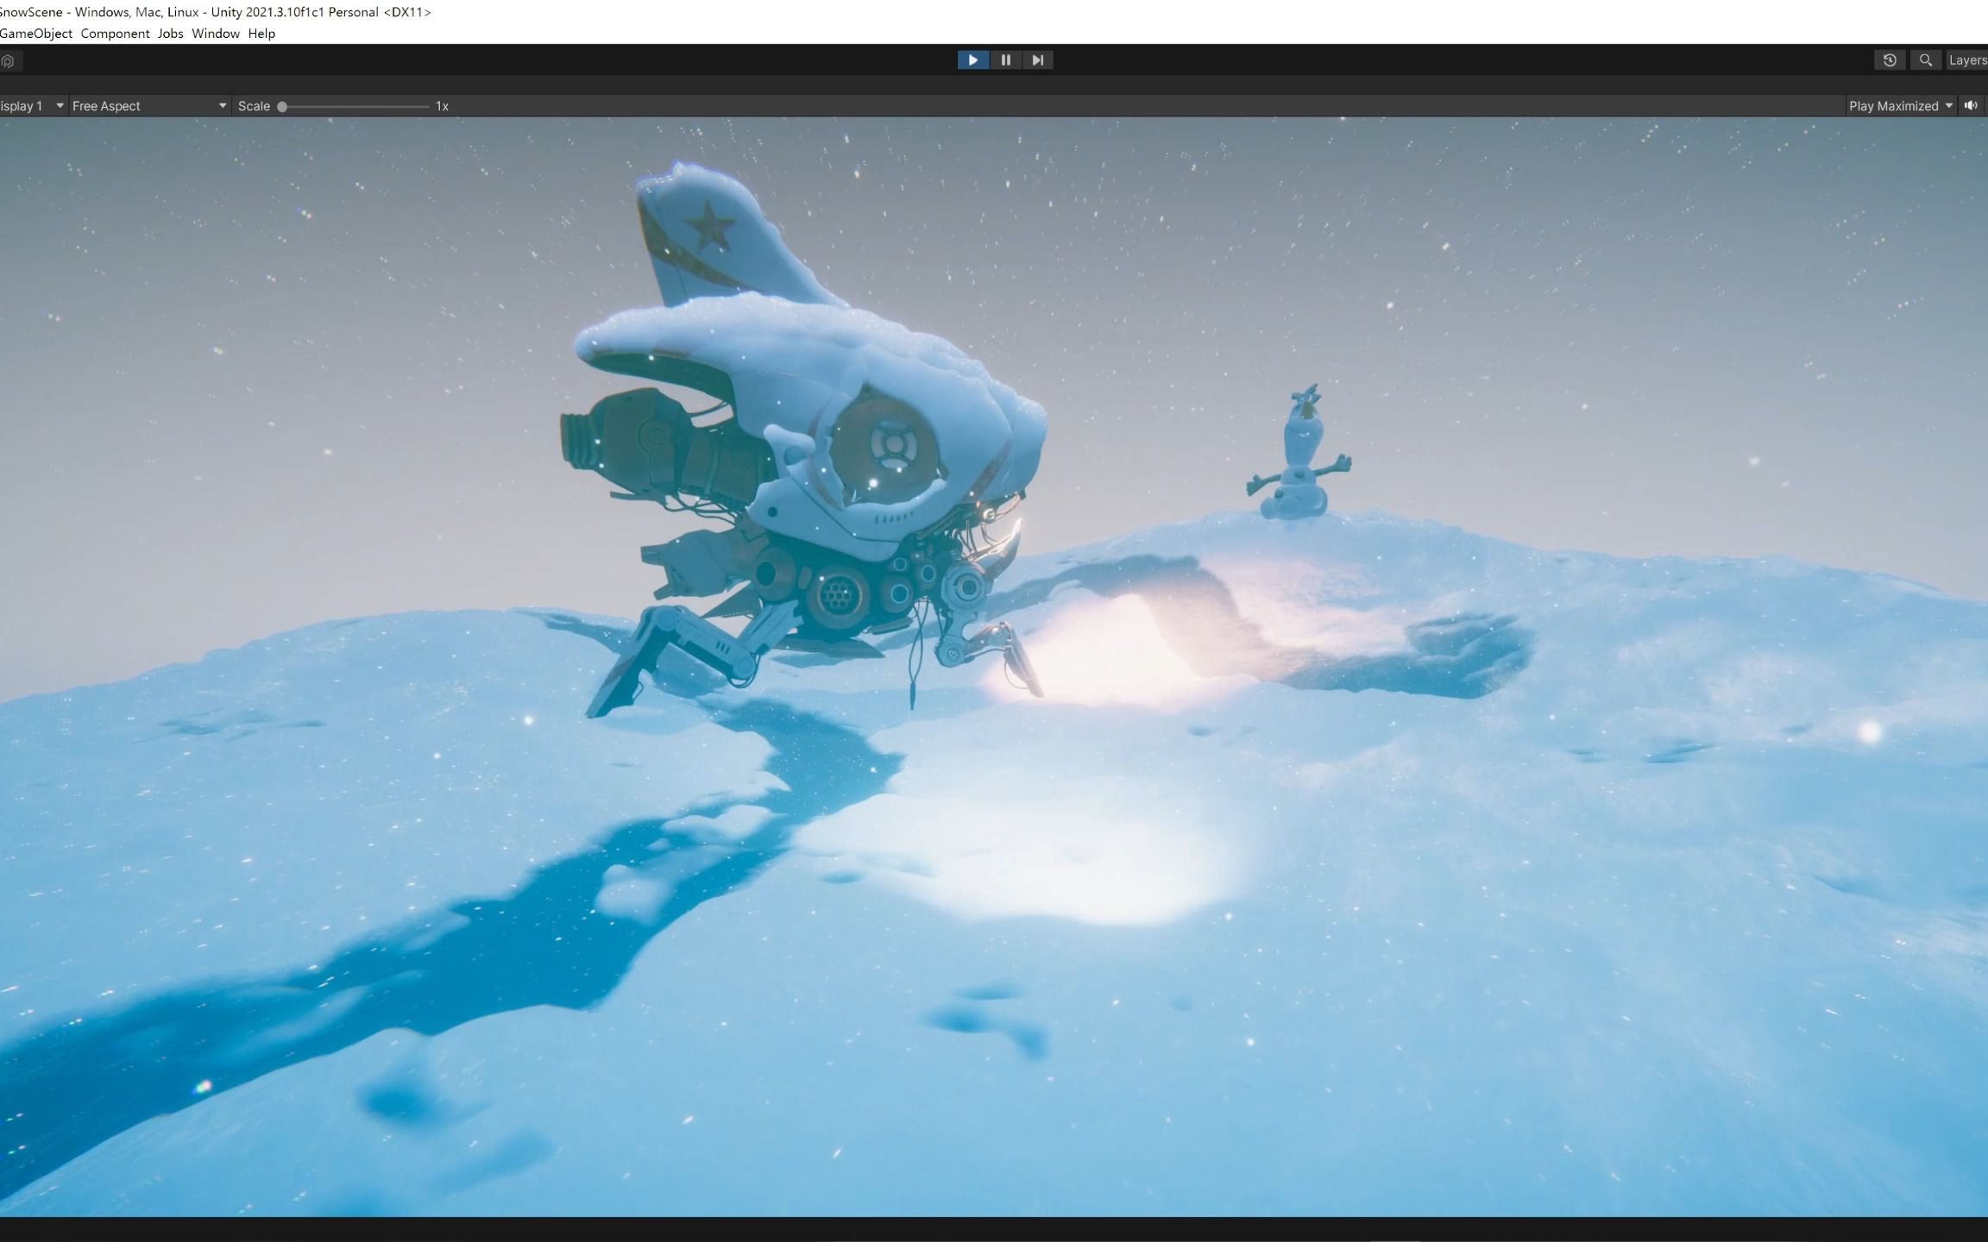1988x1242 pixels.
Task: Click the Pause button in toolbar
Action: click(1006, 60)
